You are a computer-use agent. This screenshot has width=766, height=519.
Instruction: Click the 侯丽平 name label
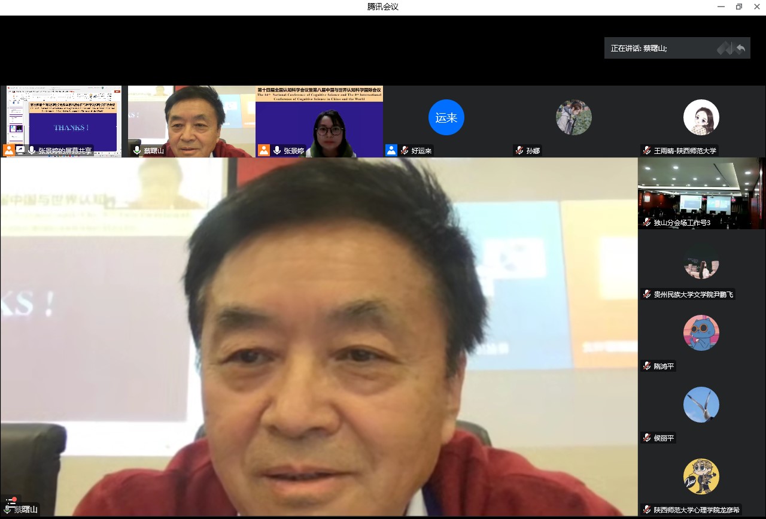[664, 438]
